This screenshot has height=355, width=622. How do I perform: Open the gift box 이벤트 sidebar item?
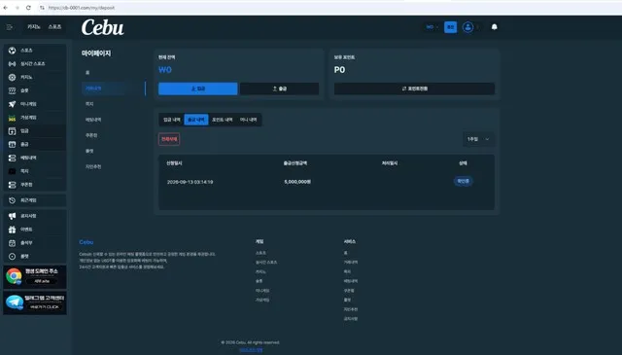(x=35, y=230)
